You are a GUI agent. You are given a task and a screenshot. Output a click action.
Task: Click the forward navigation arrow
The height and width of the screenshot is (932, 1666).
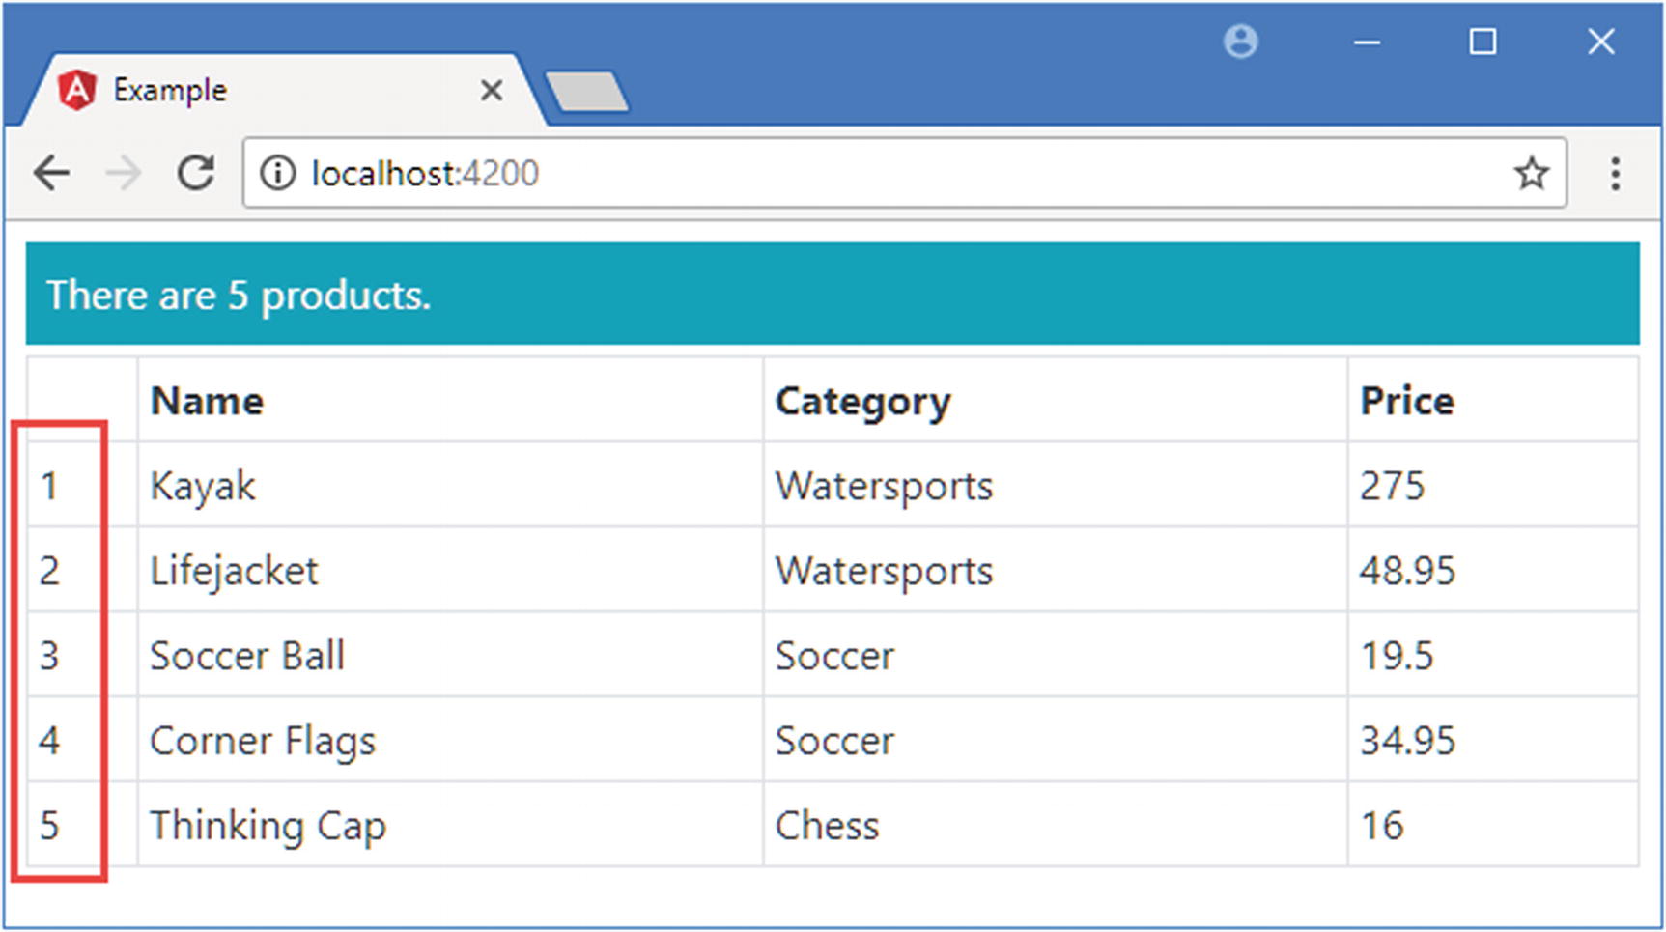tap(124, 174)
